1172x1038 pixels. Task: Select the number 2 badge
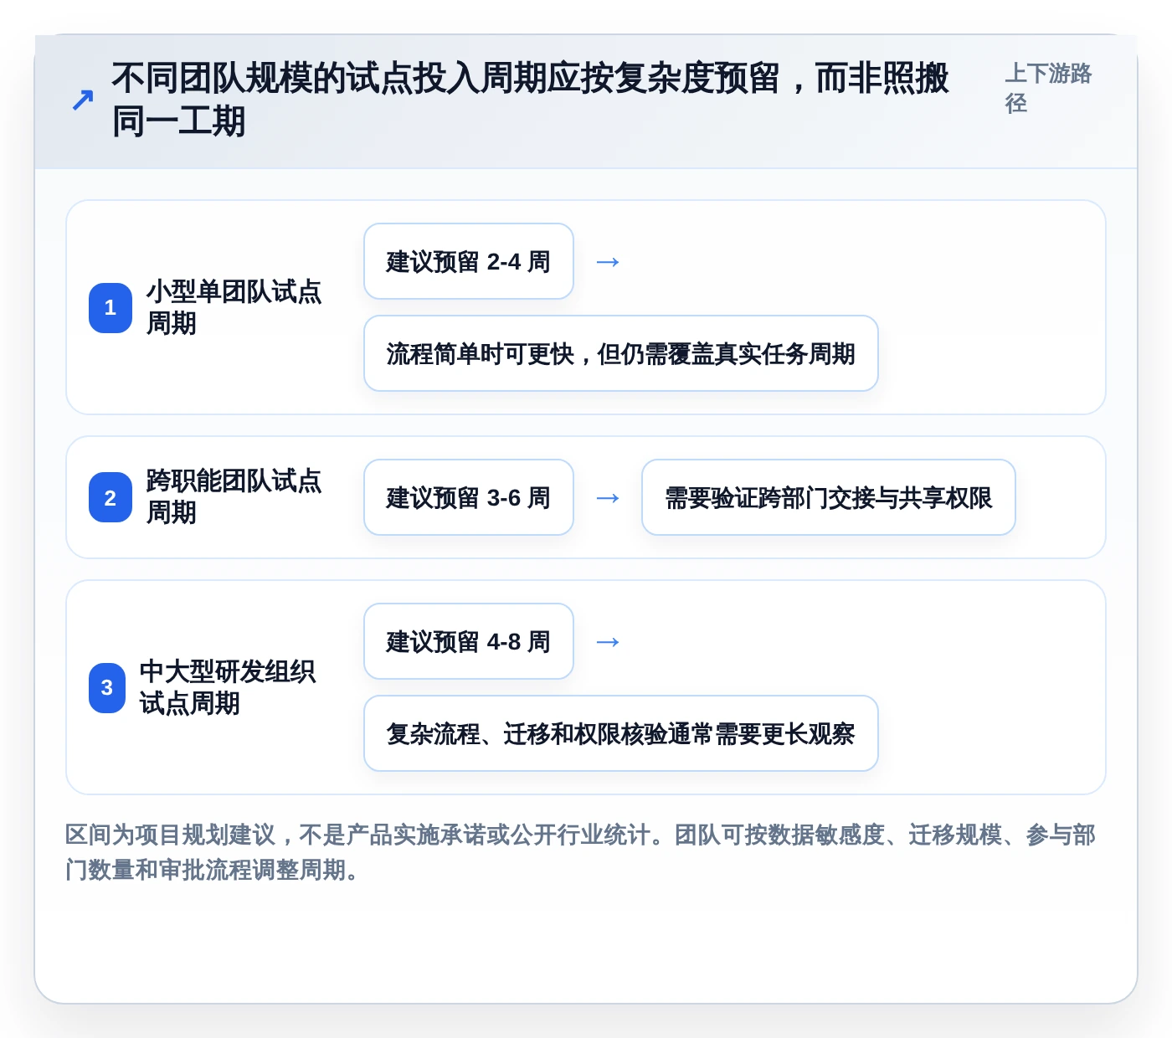[x=111, y=497]
